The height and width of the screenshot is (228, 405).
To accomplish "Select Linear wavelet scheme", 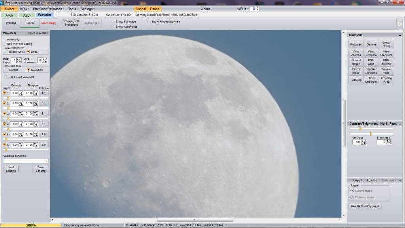I will click(28, 52).
